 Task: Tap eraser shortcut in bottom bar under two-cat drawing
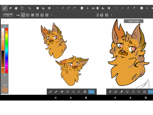click(62, 92)
